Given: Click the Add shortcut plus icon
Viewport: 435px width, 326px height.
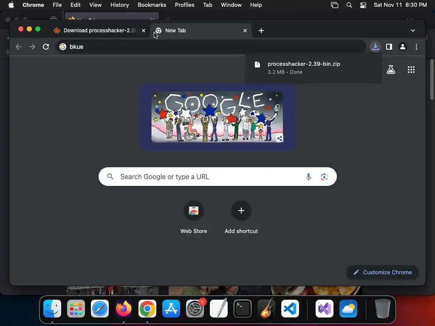Looking at the screenshot, I should [241, 211].
